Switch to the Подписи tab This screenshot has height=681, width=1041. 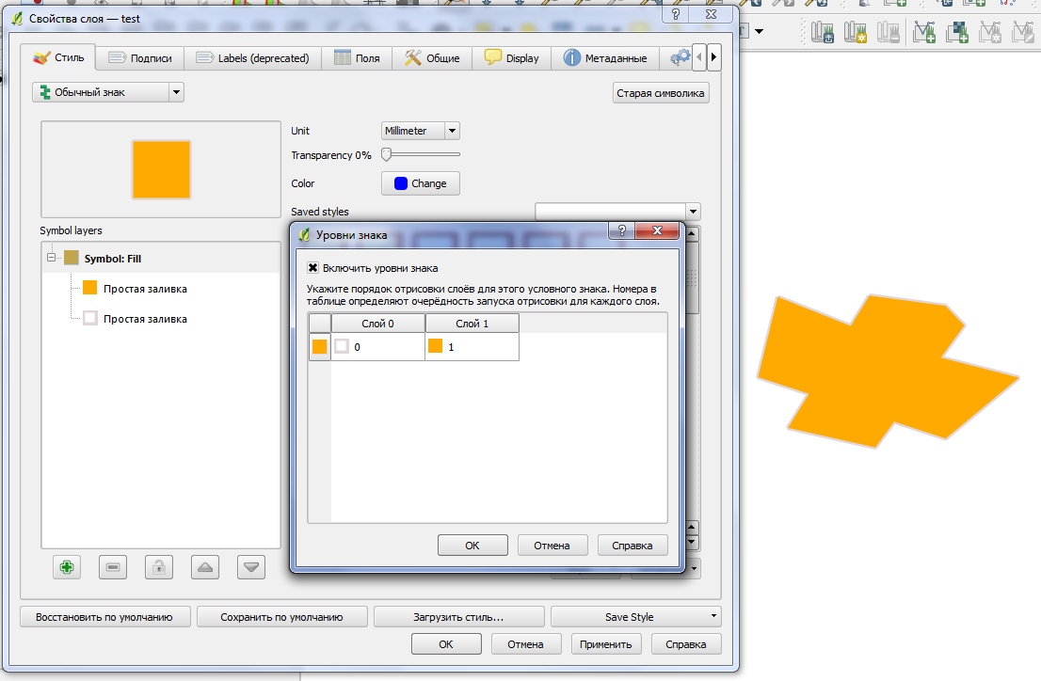142,57
